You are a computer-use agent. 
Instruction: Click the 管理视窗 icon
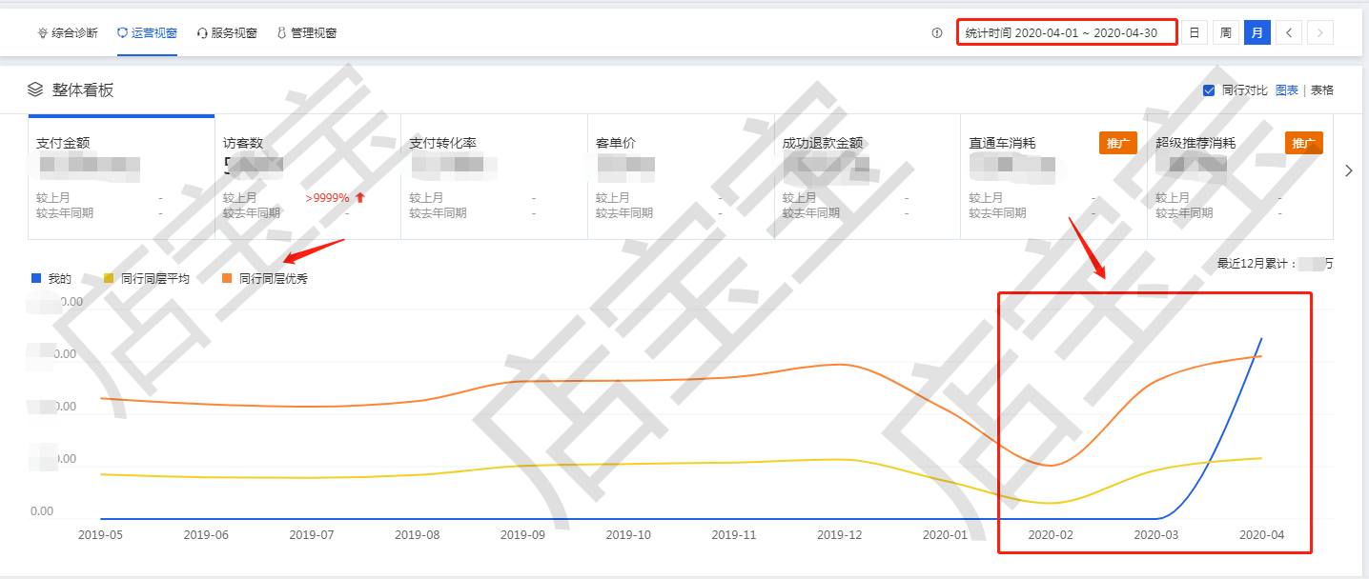point(282,33)
